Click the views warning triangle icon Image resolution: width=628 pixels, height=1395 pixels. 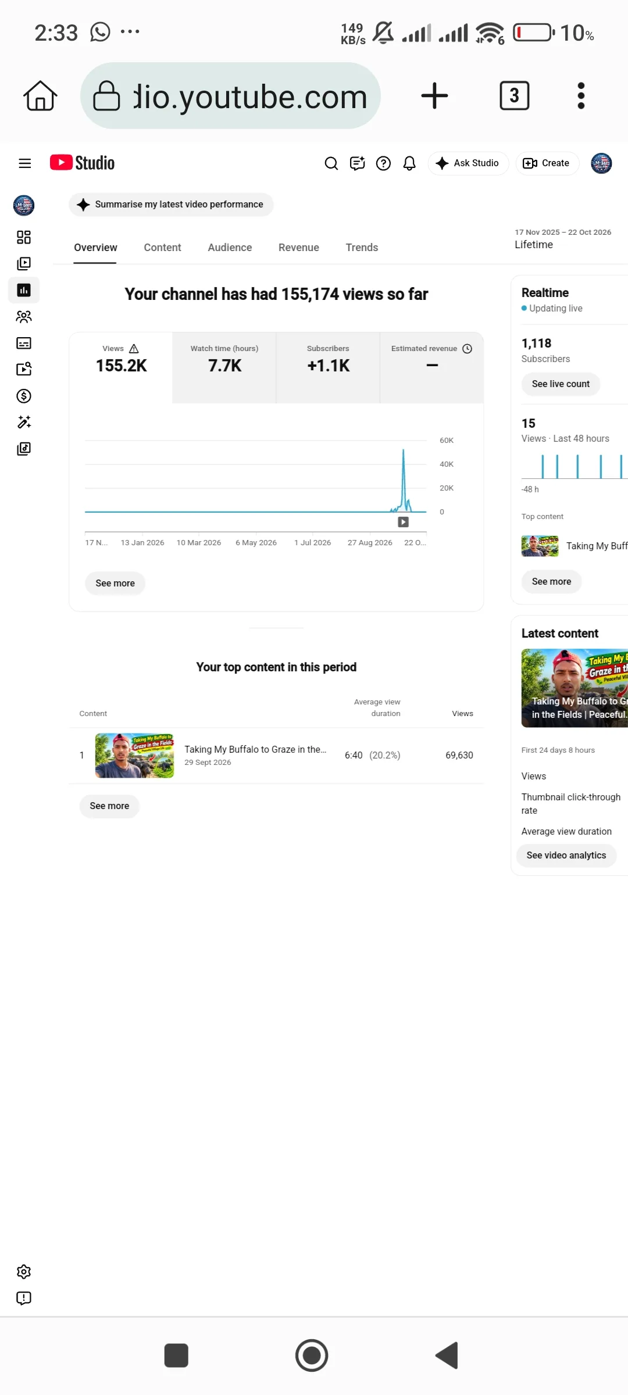[134, 349]
